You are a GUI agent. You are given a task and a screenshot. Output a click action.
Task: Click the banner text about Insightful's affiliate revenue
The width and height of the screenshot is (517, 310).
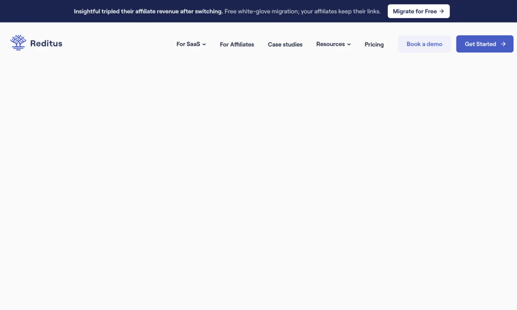[x=148, y=11]
